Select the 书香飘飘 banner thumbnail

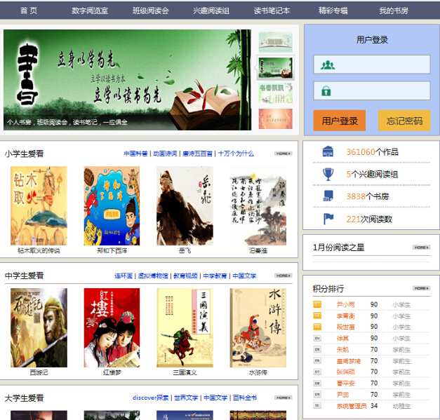[x=276, y=93]
